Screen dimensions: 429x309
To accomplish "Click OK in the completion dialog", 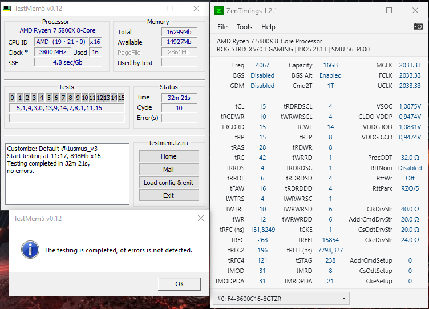I will click(180, 284).
